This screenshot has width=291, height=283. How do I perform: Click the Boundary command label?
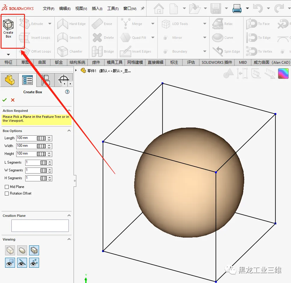pos(180,51)
